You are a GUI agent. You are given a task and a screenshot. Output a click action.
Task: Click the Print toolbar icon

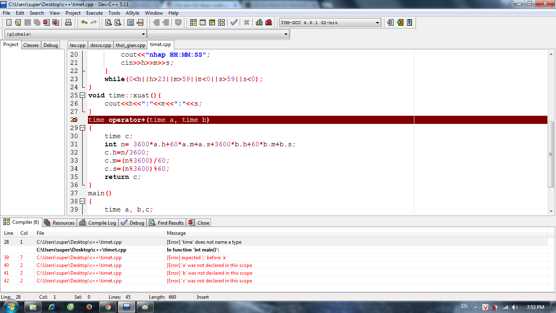68,22
